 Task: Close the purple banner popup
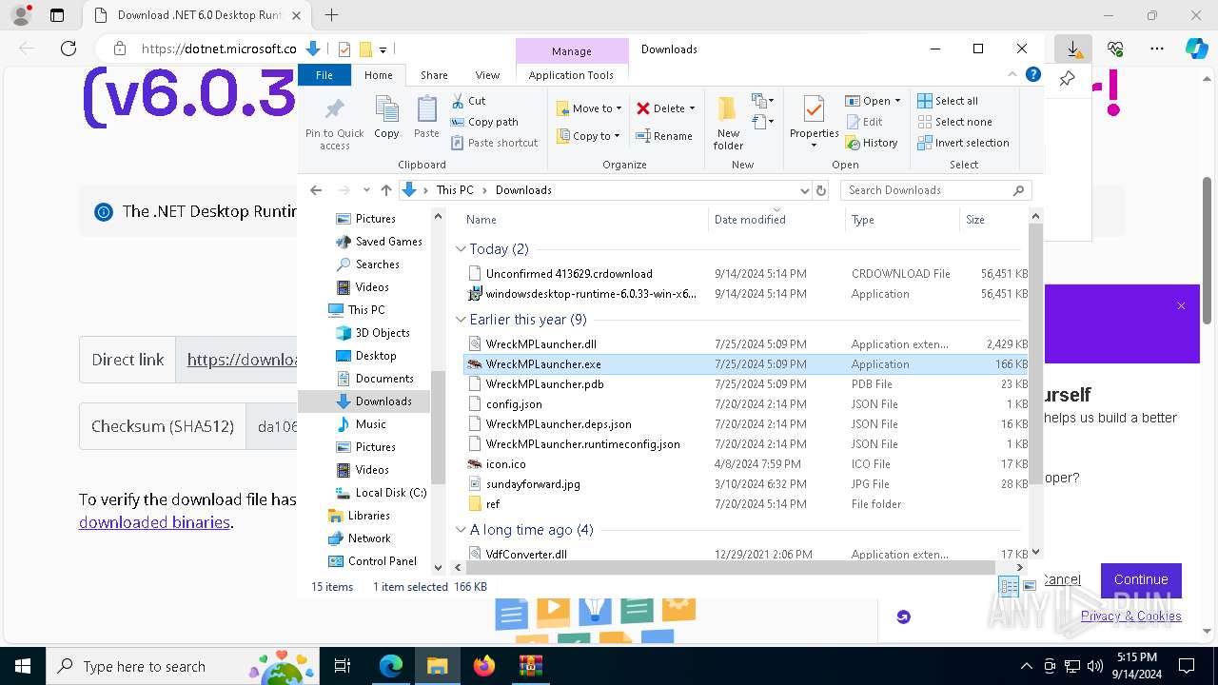[1181, 305]
